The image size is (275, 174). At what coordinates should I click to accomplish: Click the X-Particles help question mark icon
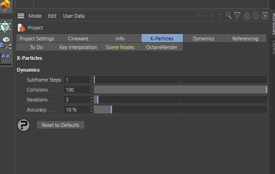(x=24, y=125)
